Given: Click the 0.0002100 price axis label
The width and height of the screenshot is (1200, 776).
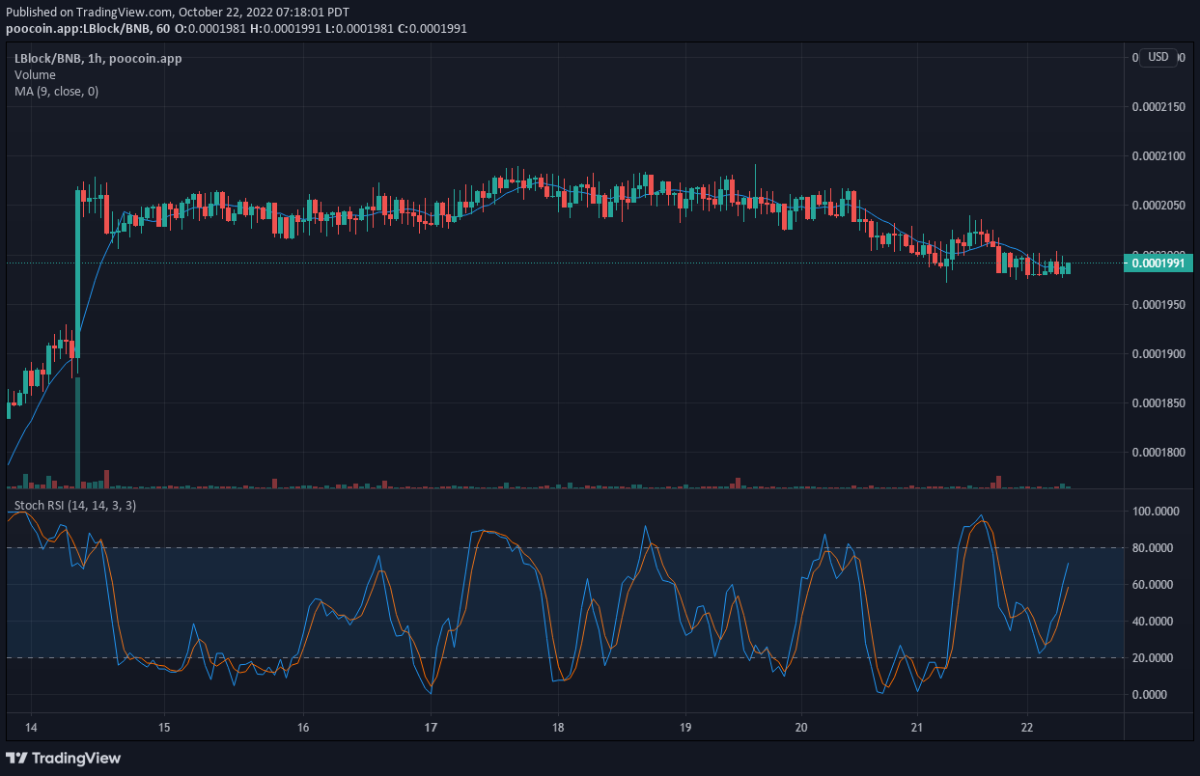Looking at the screenshot, I should pos(1158,155).
